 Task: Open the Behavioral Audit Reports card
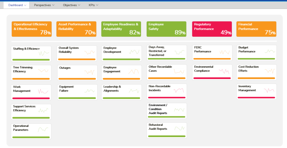click(166, 130)
